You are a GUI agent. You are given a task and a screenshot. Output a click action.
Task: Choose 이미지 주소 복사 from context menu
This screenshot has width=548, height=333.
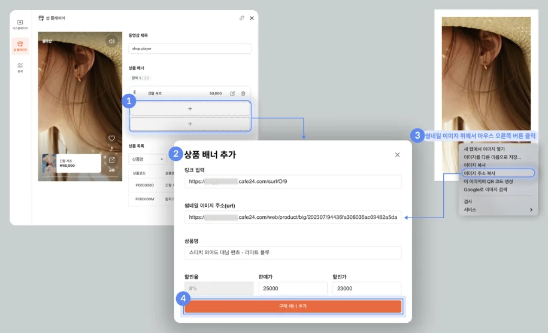[x=498, y=173]
